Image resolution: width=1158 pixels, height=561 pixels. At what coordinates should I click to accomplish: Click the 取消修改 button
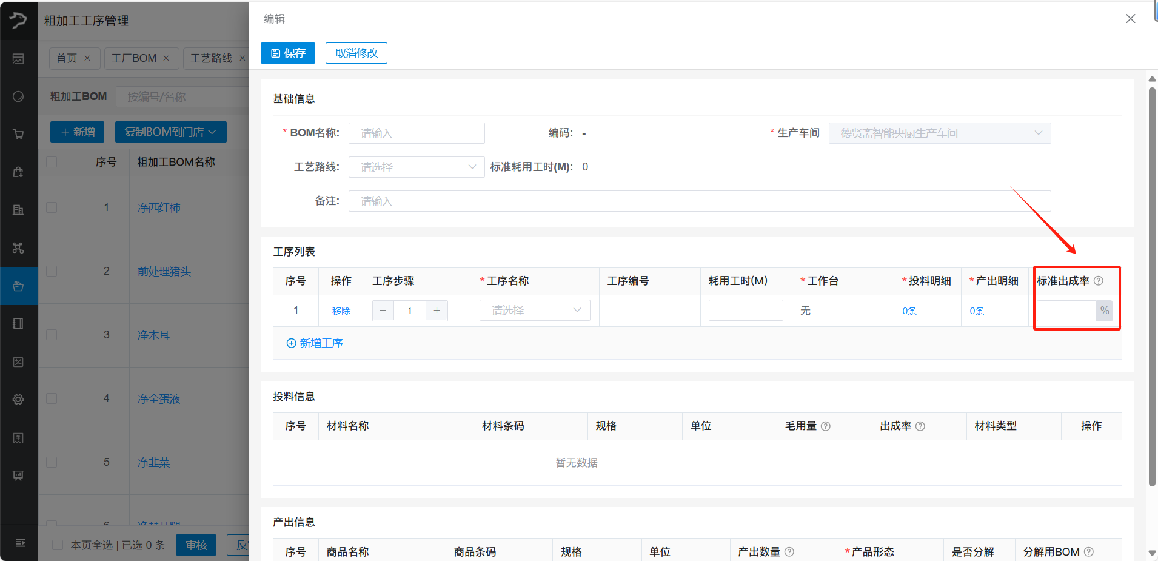click(x=356, y=53)
